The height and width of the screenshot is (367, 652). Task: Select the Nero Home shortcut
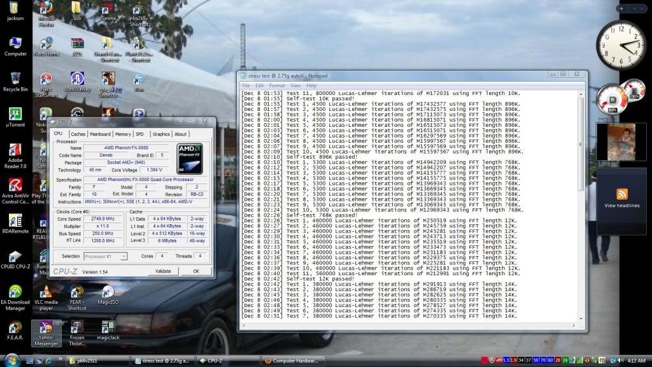46,47
